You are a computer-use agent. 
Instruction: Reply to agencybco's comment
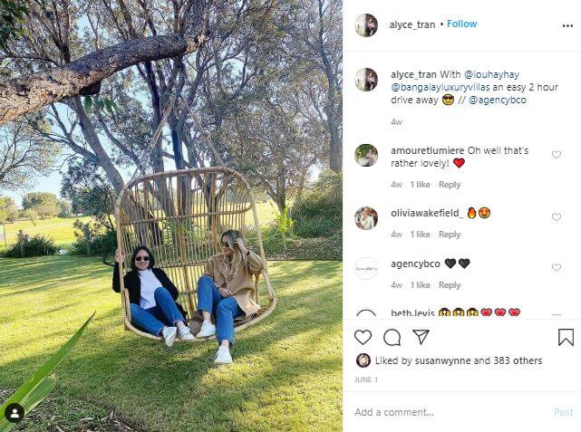pos(450,285)
